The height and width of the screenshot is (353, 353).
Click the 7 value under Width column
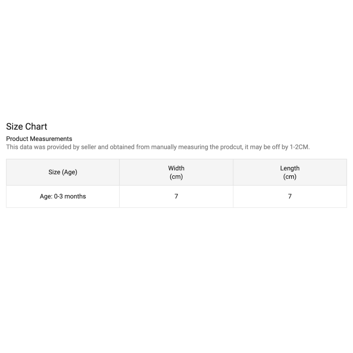176,196
